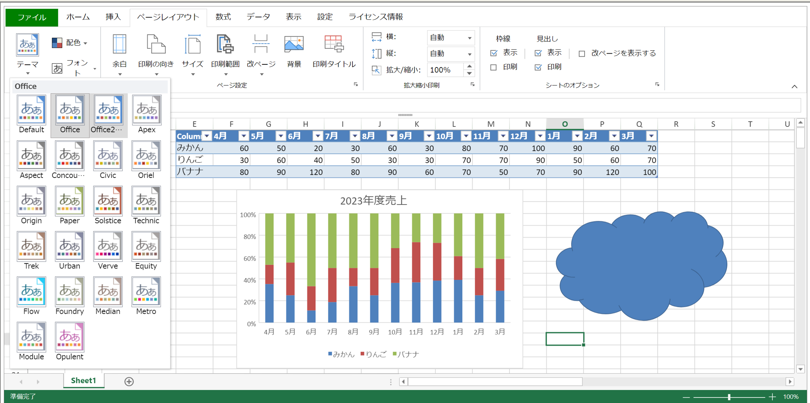
Task: Select the Sheet1 sheet tab
Action: click(84, 381)
